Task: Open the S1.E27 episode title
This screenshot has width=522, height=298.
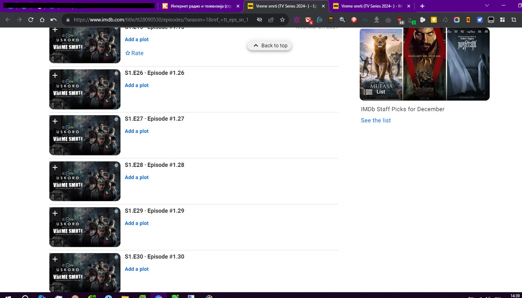Action: [155, 119]
